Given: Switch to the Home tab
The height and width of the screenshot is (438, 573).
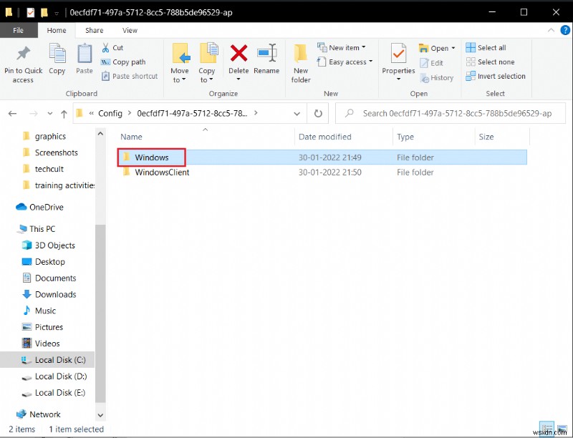Looking at the screenshot, I should 57,30.
